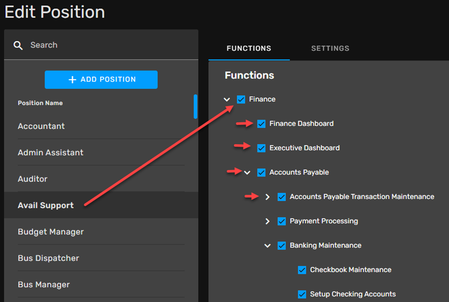Collapse the Banking Maintenance node

267,246
